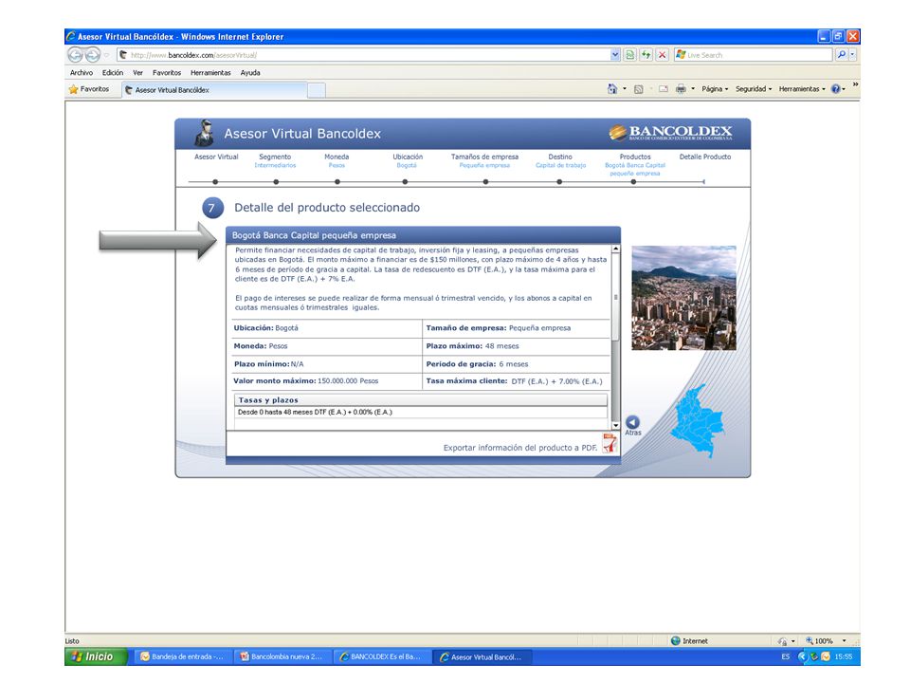Click the Destino timeline dot marker
This screenshot has width=910, height=683.
pyautogui.click(x=559, y=182)
